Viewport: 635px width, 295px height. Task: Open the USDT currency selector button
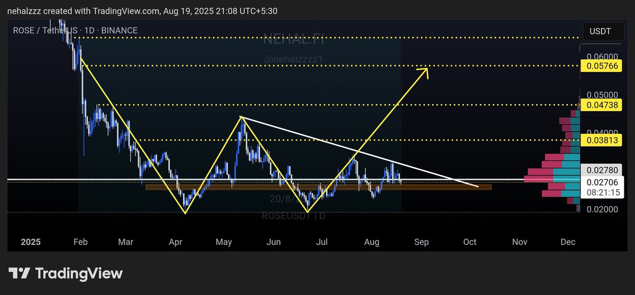click(603, 31)
